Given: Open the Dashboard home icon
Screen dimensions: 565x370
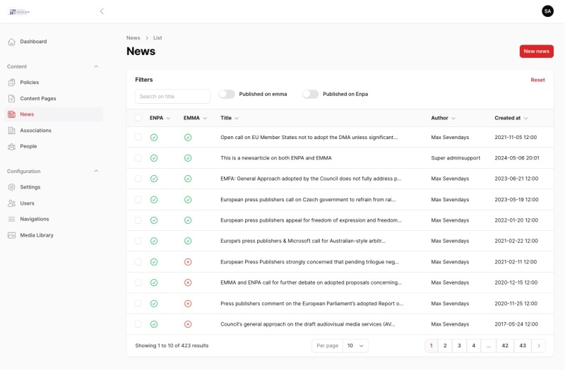Looking at the screenshot, I should [x=11, y=42].
